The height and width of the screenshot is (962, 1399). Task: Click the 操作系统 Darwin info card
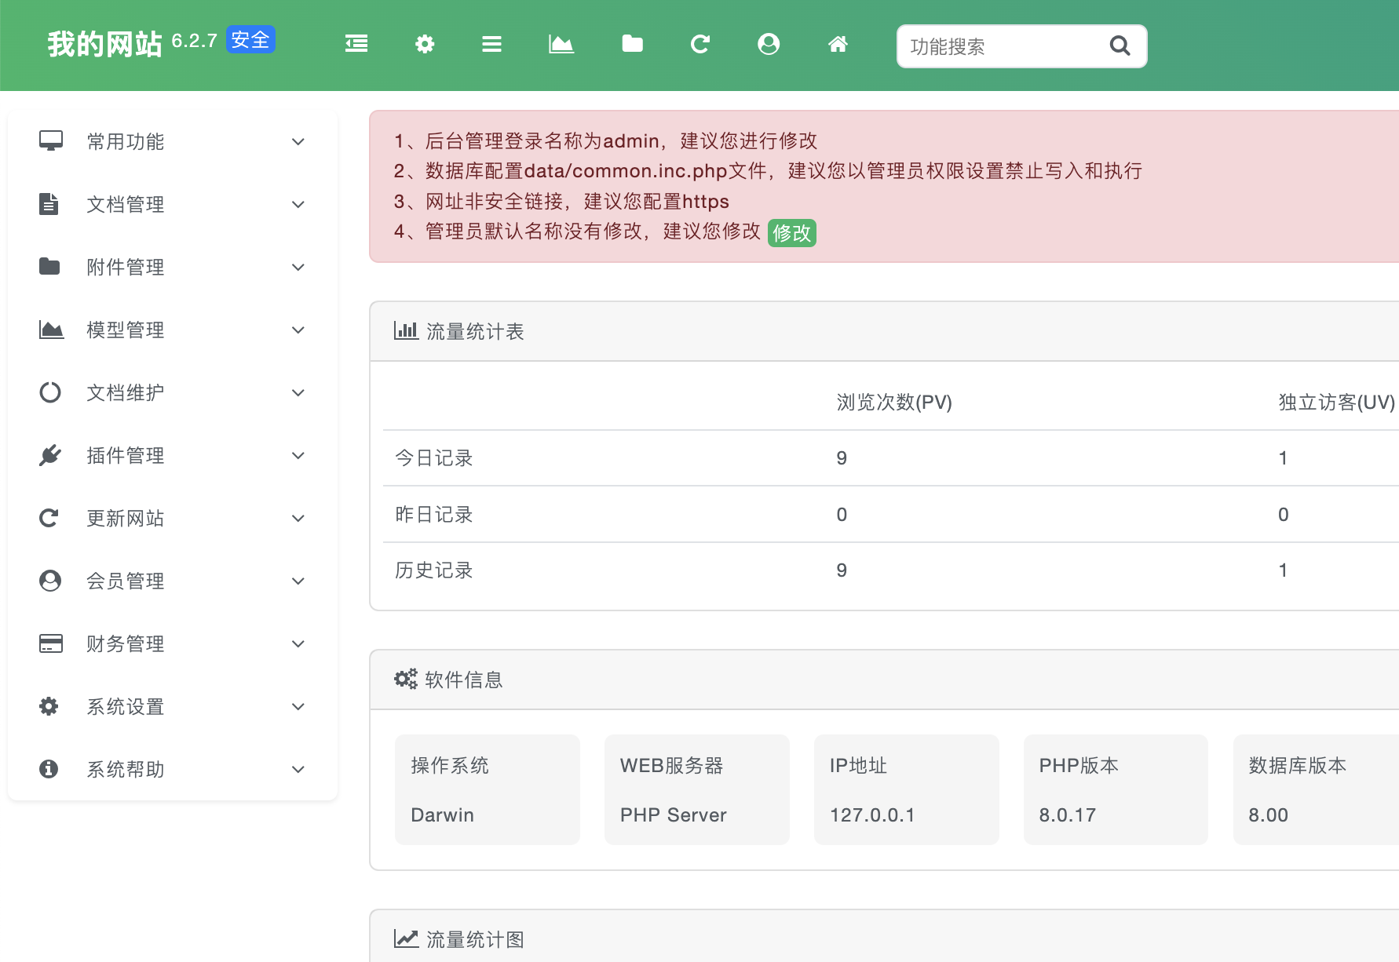point(487,789)
